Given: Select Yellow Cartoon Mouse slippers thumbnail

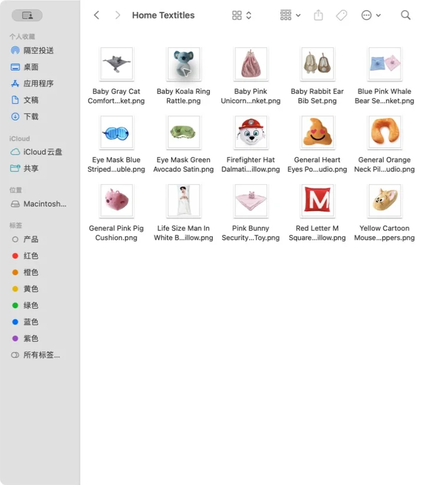Looking at the screenshot, I should click(385, 201).
